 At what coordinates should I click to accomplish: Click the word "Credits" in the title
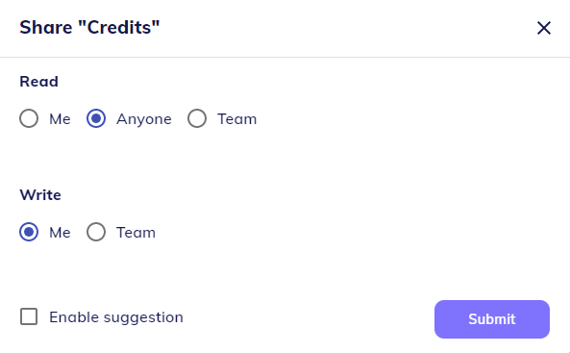click(119, 27)
